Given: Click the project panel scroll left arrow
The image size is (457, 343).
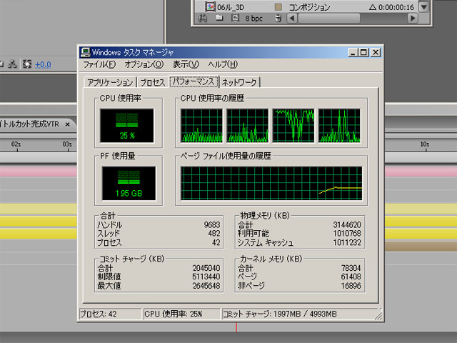Looking at the screenshot, I should coord(292,19).
